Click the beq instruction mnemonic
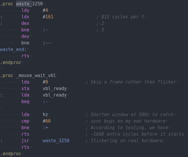This screenshot has width=188, height=157. click(x=25, y=102)
